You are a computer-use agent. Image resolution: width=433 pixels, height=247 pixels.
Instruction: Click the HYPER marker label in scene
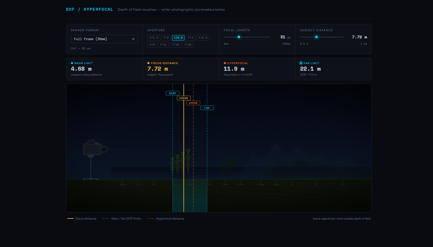click(193, 103)
